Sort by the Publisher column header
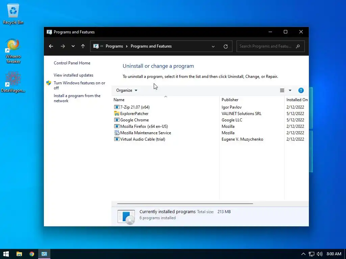 252,100
